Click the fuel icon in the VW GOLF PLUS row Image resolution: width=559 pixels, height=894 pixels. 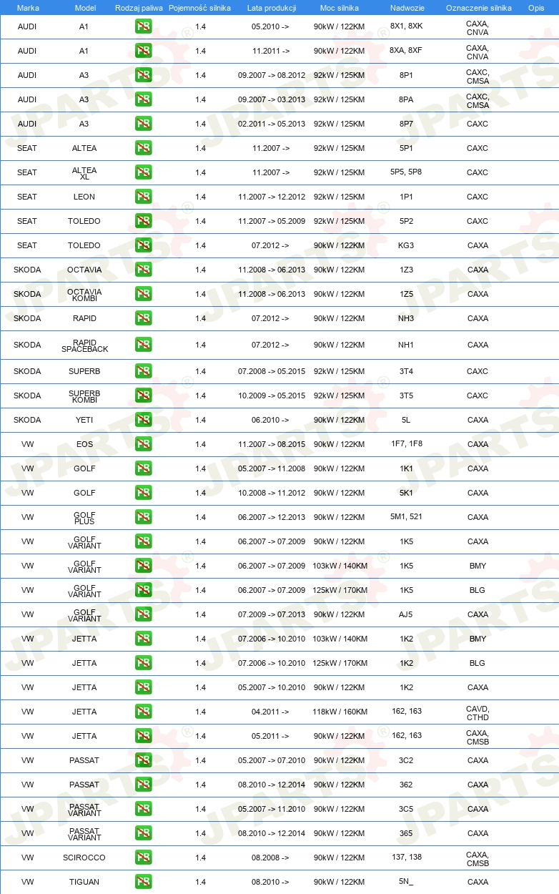(x=143, y=517)
